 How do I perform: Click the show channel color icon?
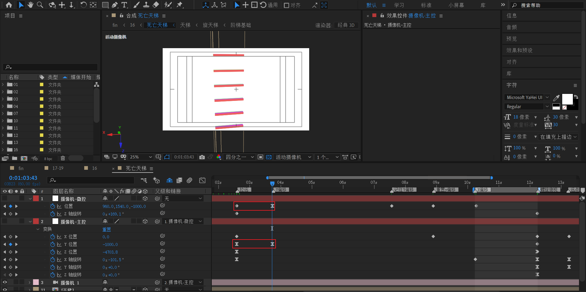219,157
